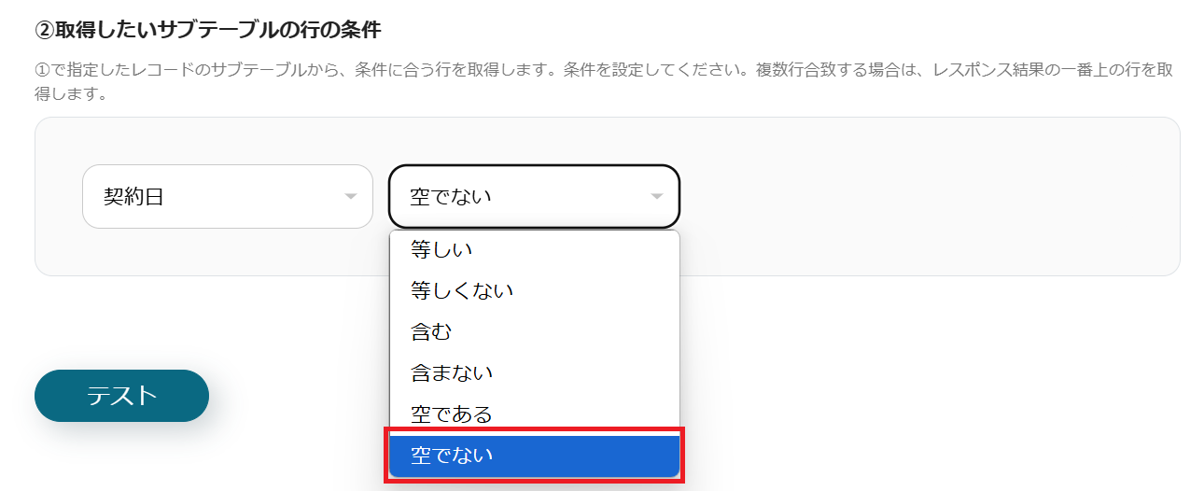Select the 等しくない option

point(534,290)
